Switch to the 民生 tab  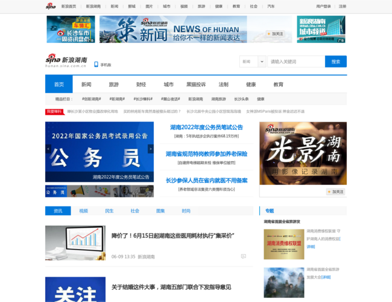(x=109, y=211)
